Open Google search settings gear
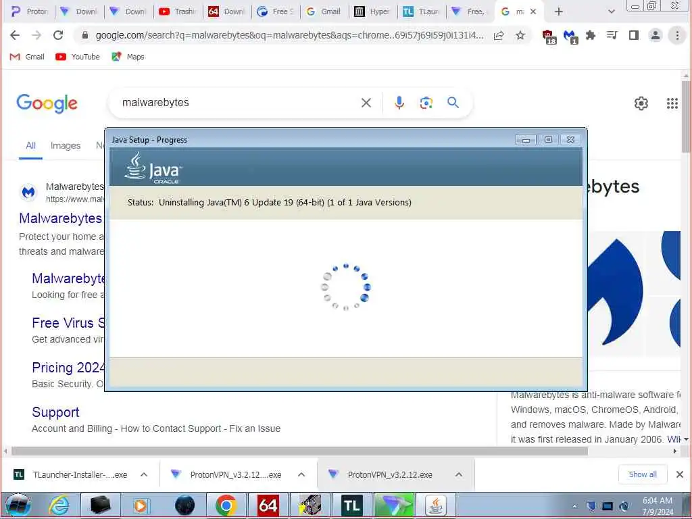 coord(641,103)
